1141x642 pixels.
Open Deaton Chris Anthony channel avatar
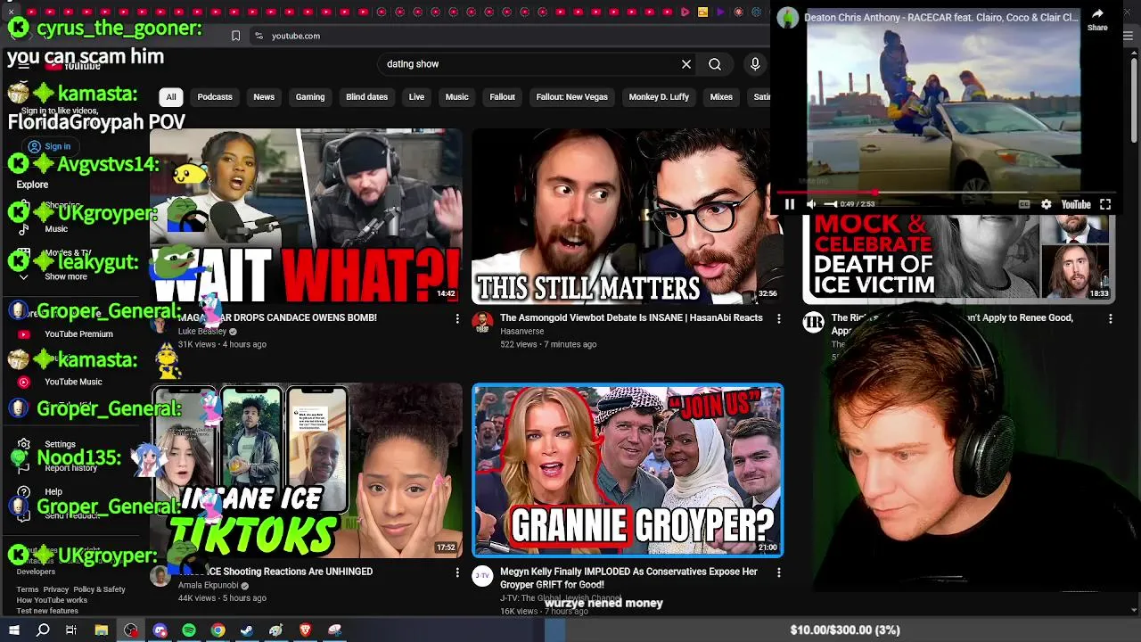click(x=788, y=18)
